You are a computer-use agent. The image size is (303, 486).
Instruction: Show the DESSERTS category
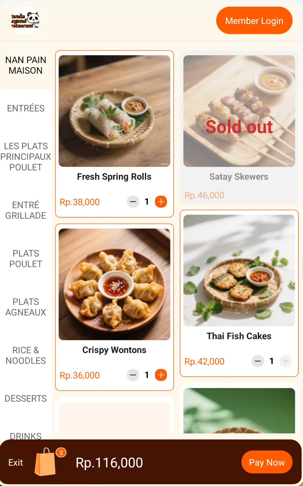coord(26,399)
